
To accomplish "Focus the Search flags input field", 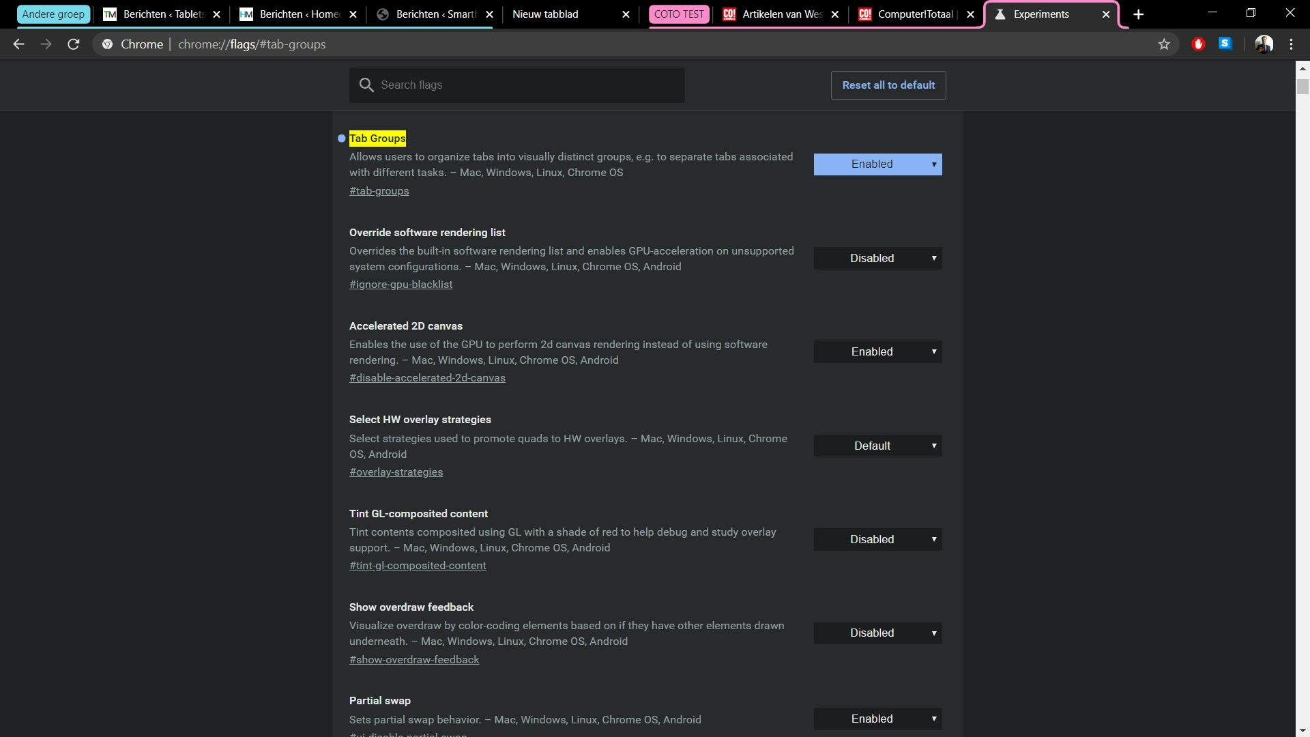I will tap(525, 85).
